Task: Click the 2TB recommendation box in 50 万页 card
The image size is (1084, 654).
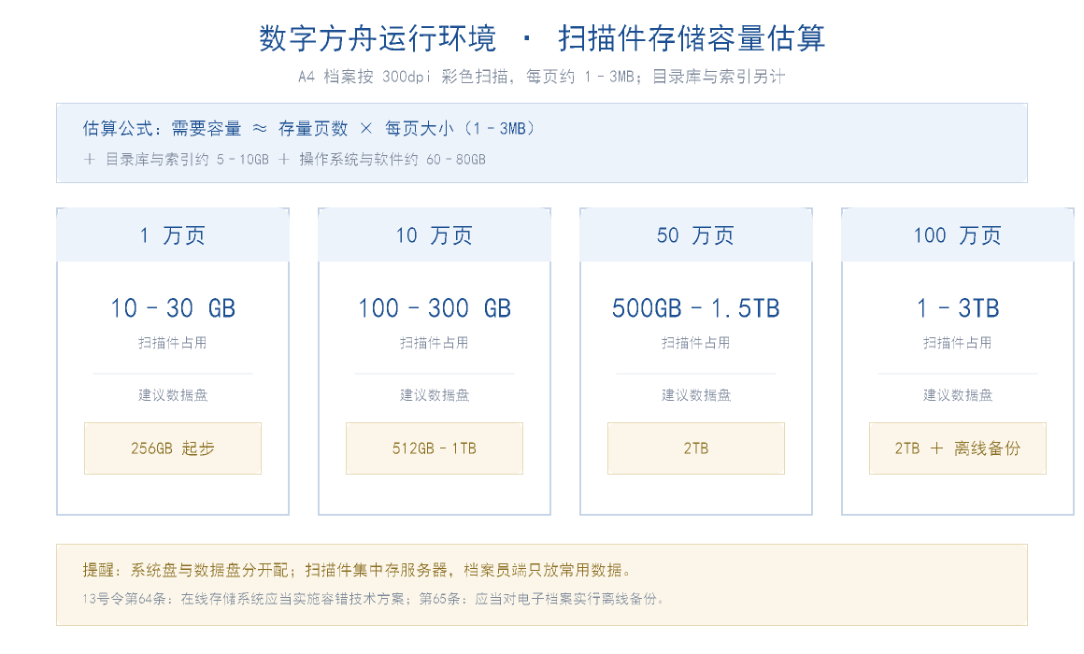Action: (x=696, y=448)
